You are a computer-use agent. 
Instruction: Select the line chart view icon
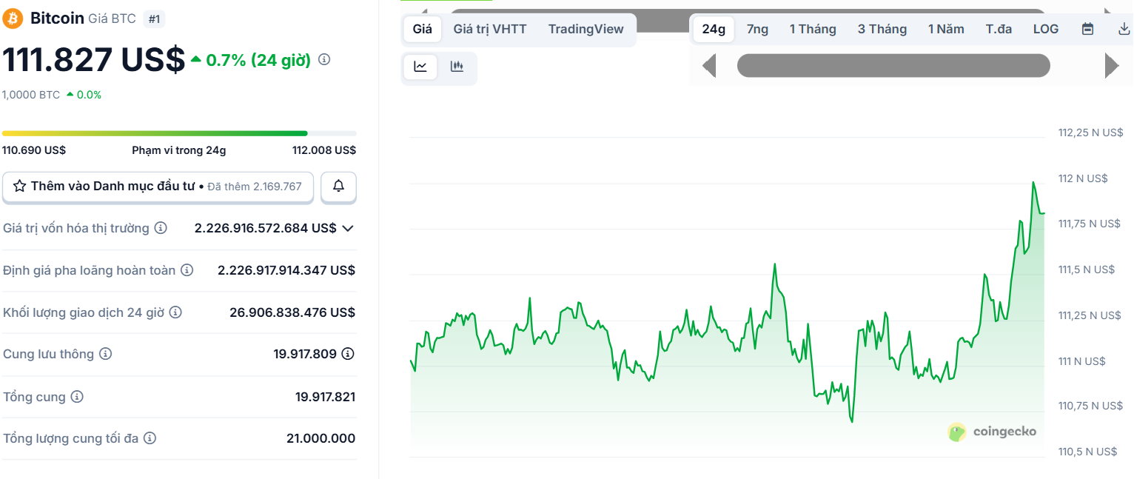pos(420,66)
